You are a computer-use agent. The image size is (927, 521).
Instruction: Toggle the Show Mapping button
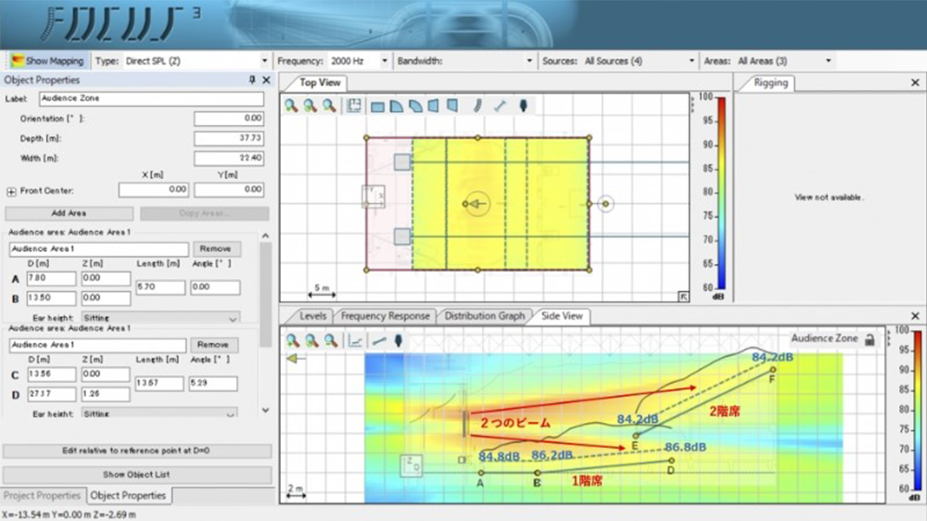(46, 60)
